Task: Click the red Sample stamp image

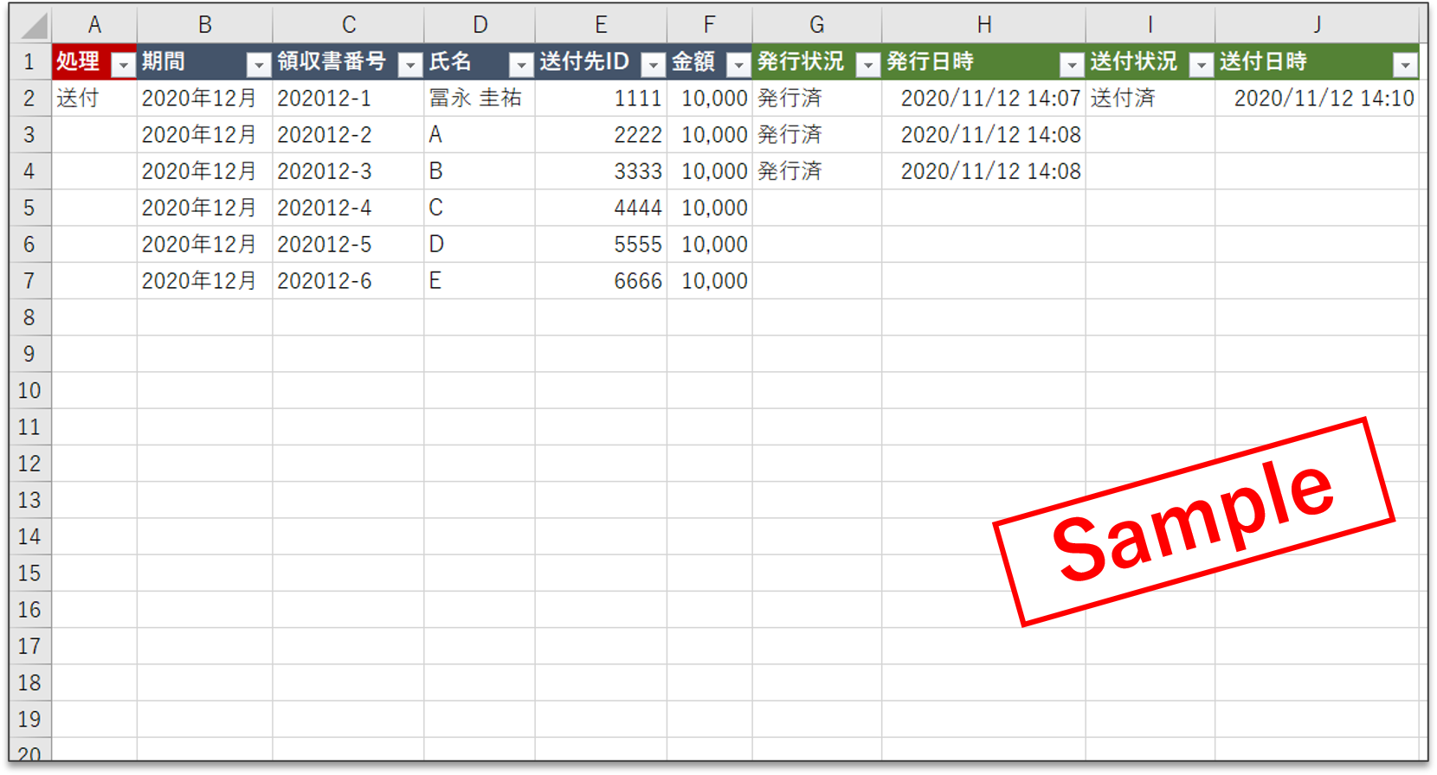Action: coord(1193,522)
